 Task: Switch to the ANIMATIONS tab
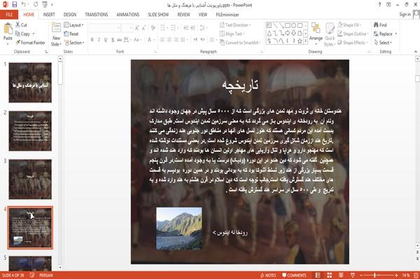coord(128,15)
